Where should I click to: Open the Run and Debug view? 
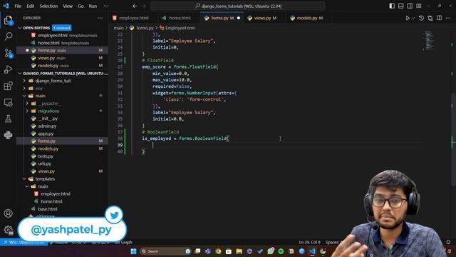coord(8,69)
